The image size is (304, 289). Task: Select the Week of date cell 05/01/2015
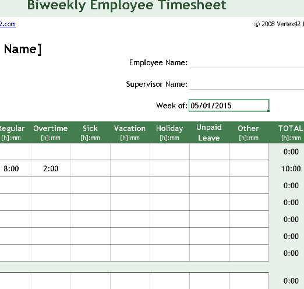[x=229, y=105]
